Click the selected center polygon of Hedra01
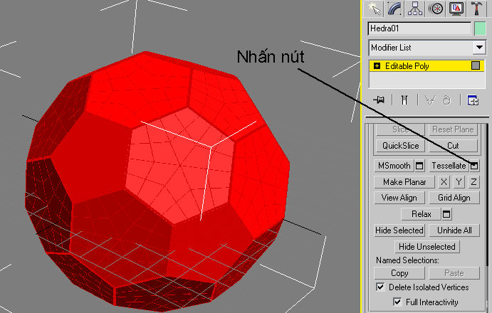The height and width of the screenshot is (313, 492). (180, 164)
